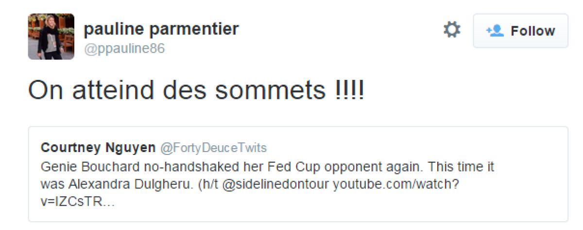
Task: Open the gear settings menu
Action: point(452,31)
